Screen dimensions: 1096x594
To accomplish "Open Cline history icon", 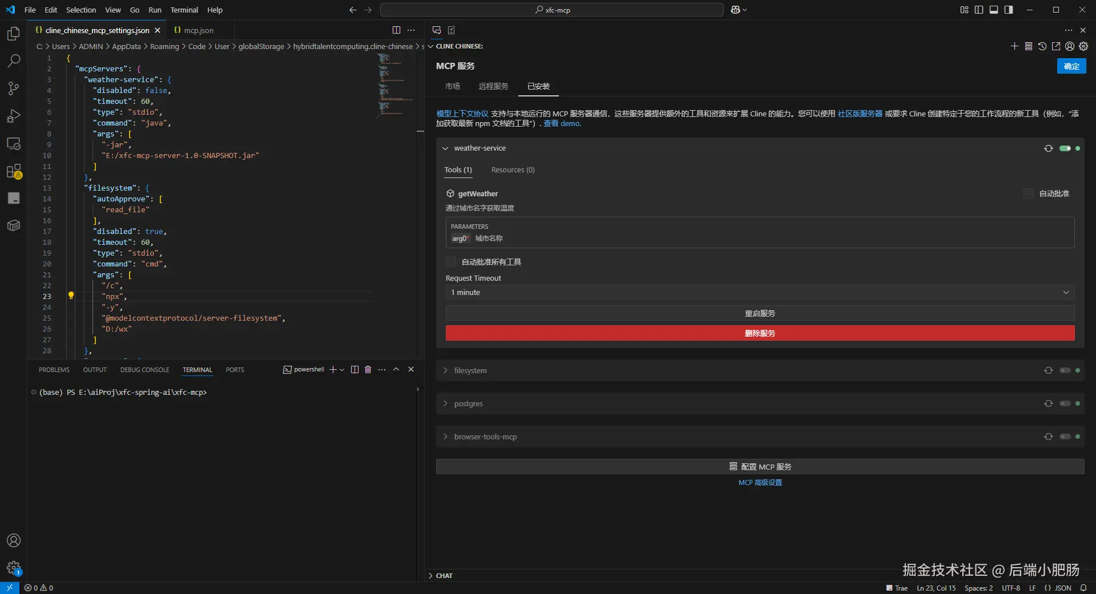I will pos(1042,46).
